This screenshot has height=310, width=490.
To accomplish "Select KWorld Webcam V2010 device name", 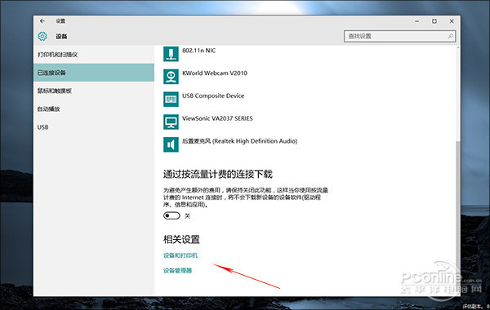I will pyautogui.click(x=215, y=73).
